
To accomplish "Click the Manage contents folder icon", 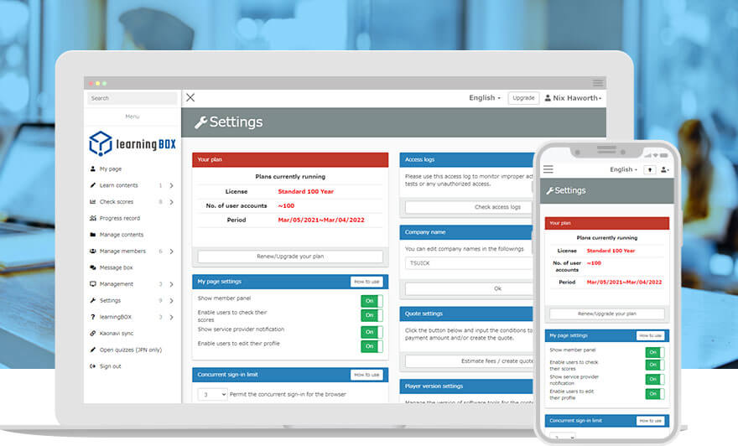I will 92,235.
